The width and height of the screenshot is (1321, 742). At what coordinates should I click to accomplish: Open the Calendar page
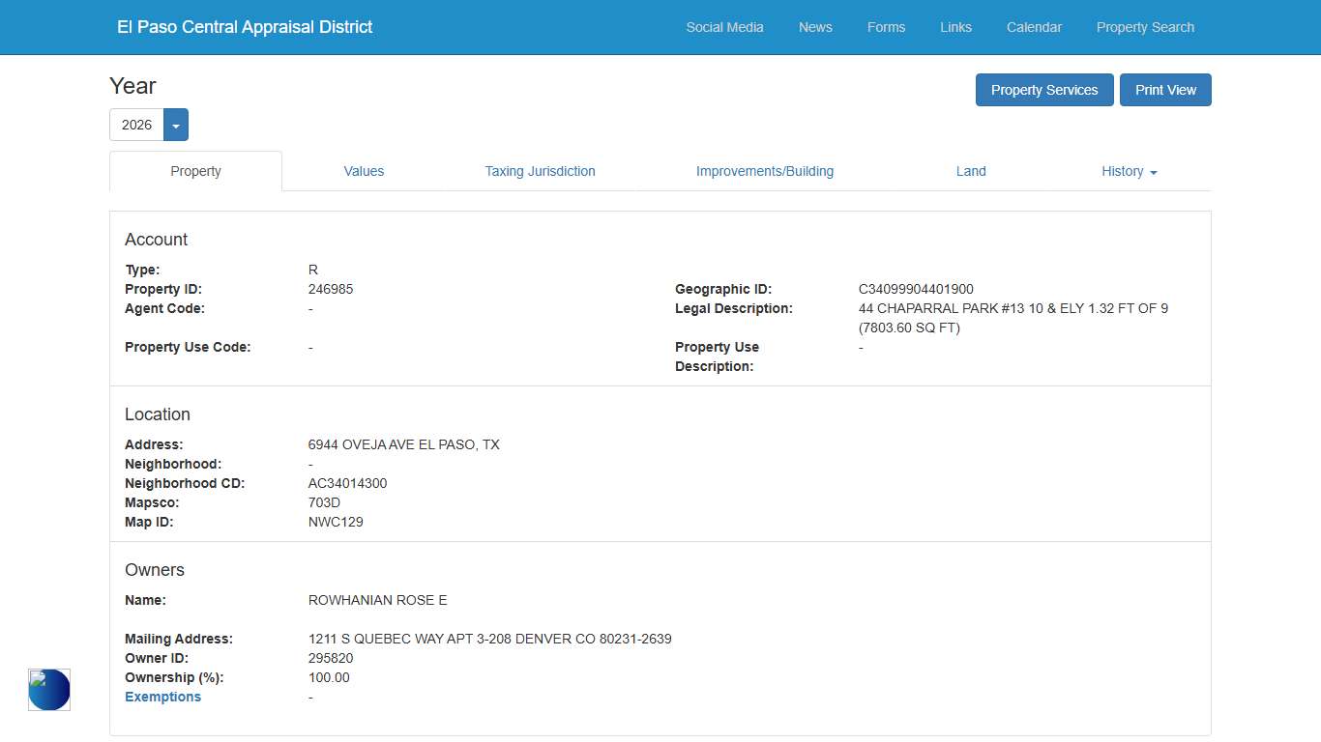click(1034, 27)
